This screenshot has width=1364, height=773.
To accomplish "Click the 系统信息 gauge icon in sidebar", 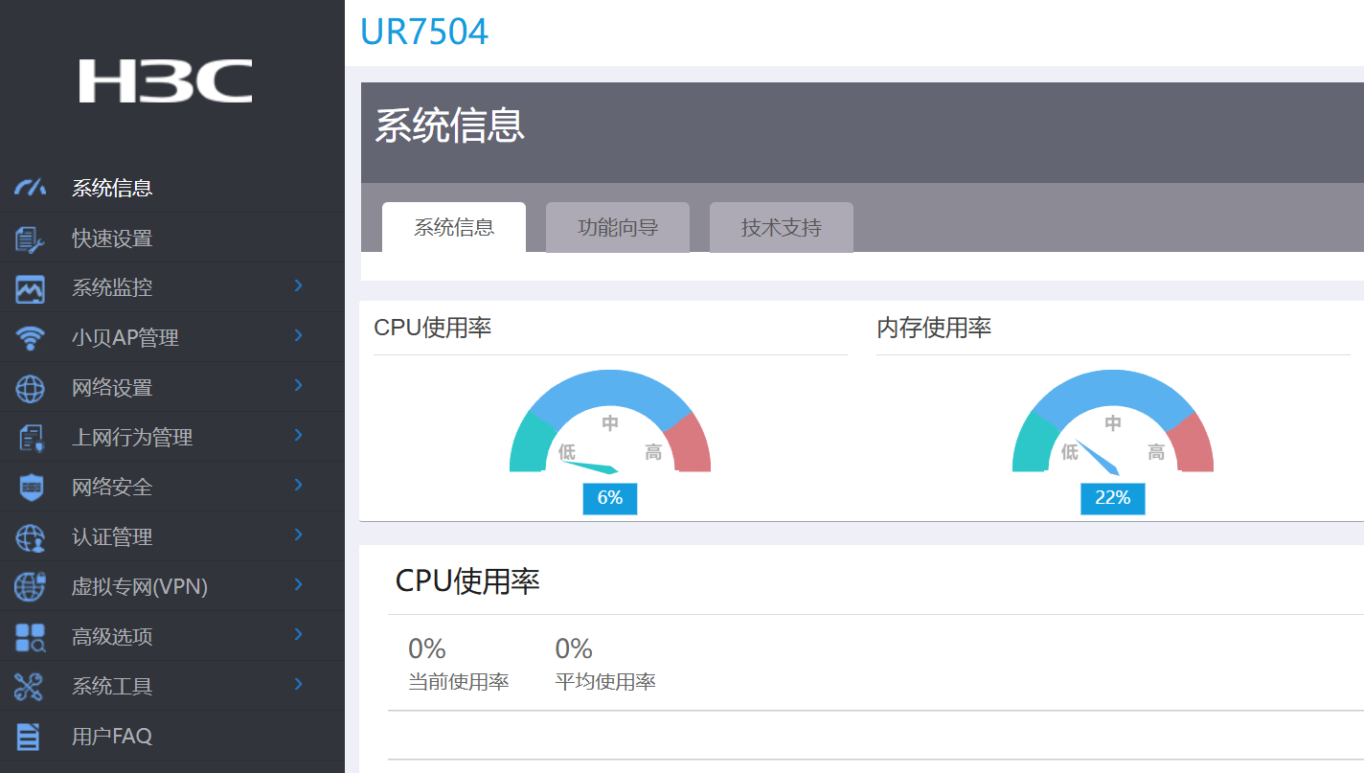I will (x=30, y=188).
